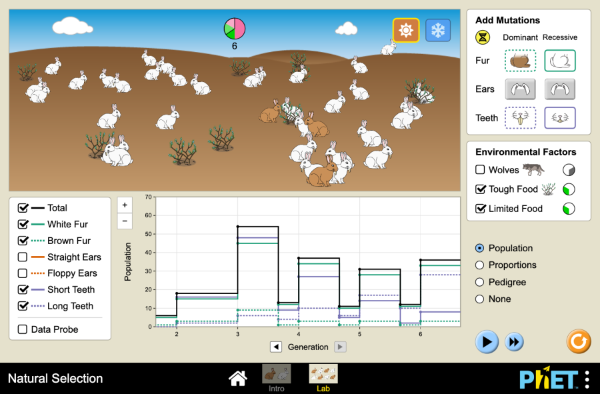Go to the home screen
Image resolution: width=600 pixels, height=394 pixels.
[238, 379]
